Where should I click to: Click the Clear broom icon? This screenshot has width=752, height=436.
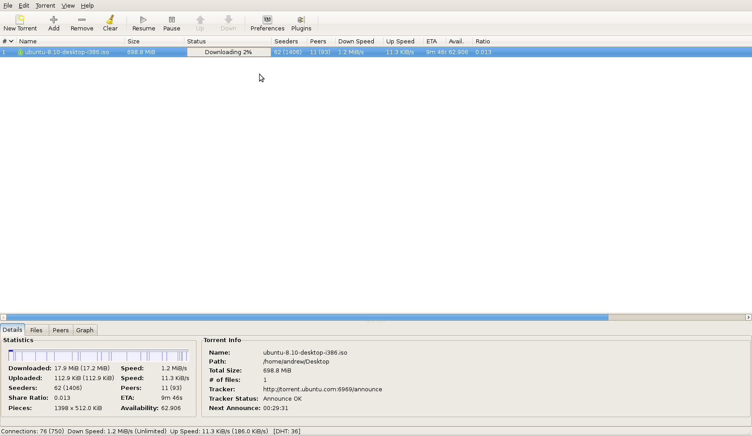(110, 20)
